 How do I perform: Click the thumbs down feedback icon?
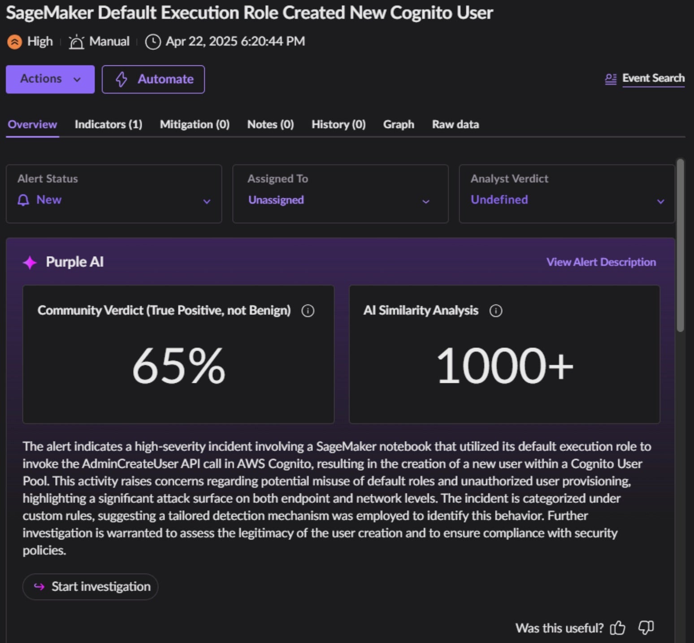646,628
